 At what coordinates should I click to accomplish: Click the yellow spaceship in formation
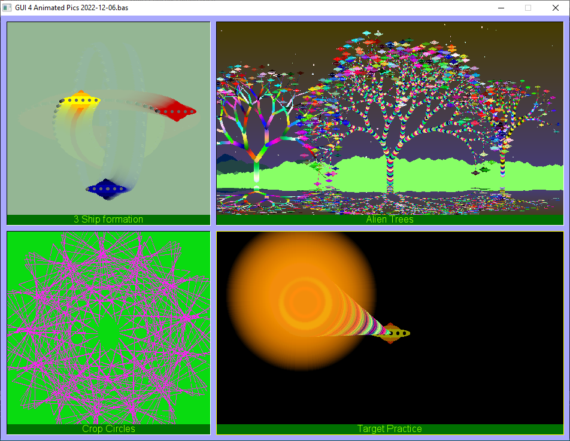(81, 99)
